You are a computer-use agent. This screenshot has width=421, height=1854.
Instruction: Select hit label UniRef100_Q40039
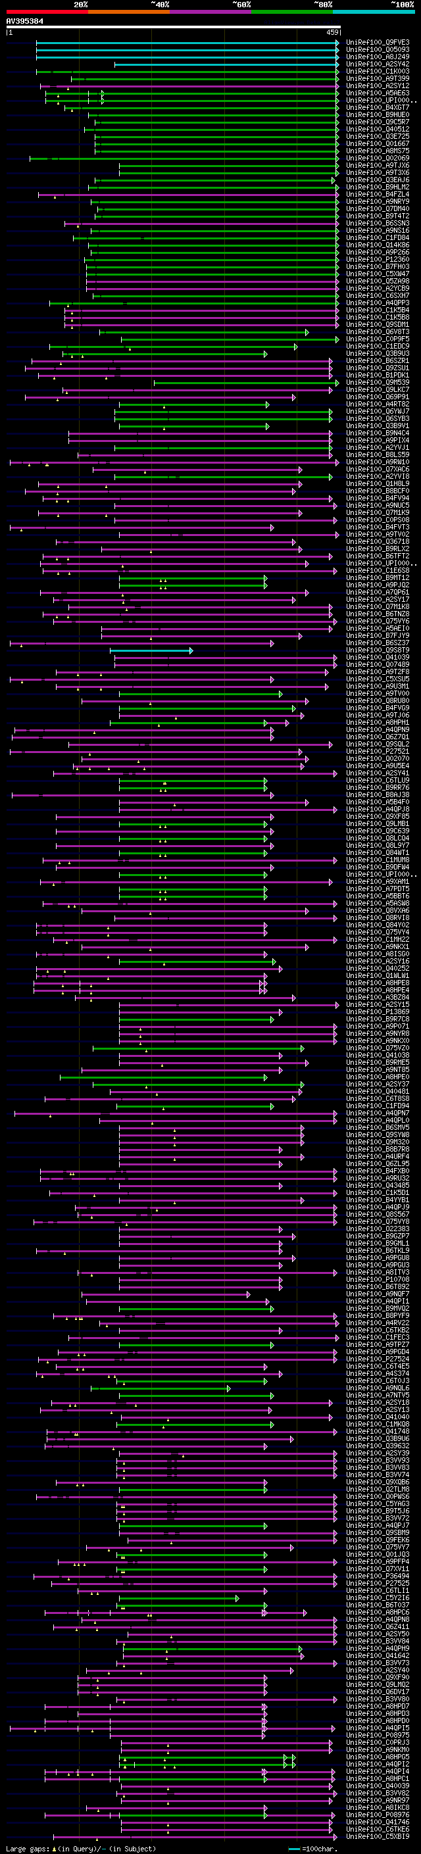point(378,1786)
